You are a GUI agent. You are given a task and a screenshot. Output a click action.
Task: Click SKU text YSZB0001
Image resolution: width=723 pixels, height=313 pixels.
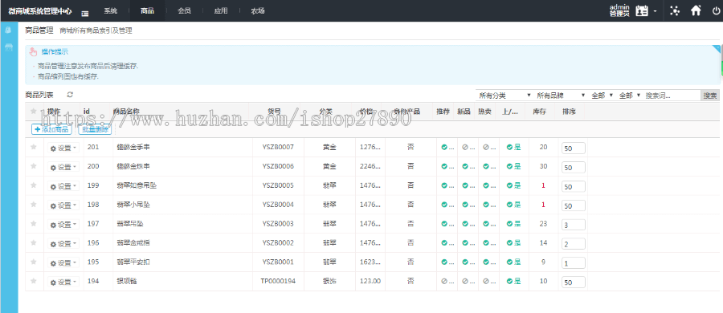point(278,262)
